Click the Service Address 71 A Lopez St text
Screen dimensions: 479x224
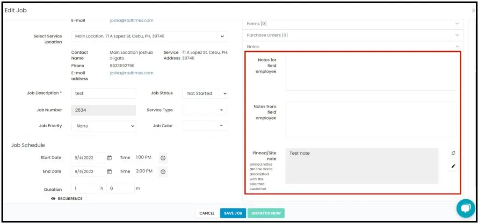point(205,55)
